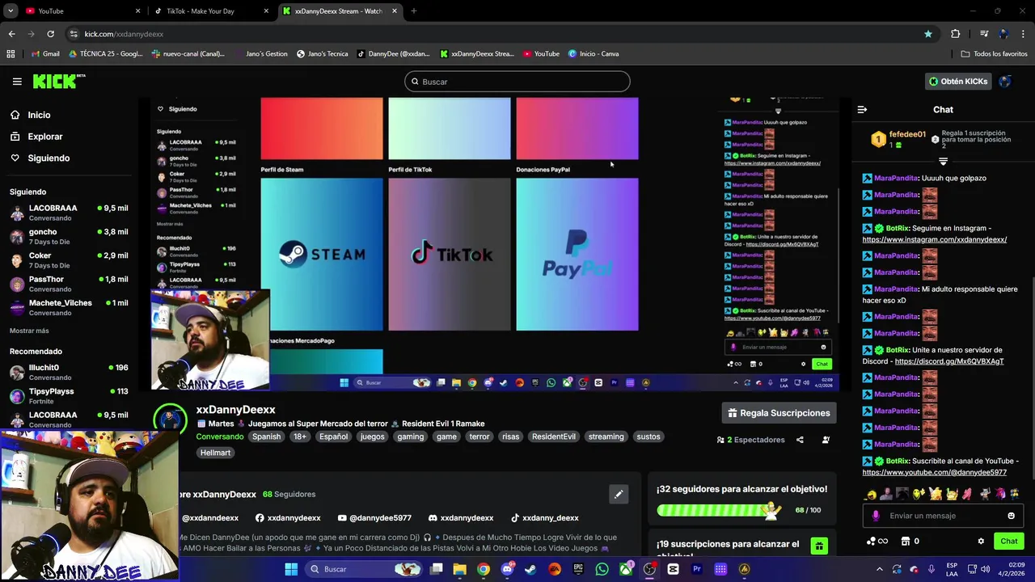
Task: Open OBS Studio from the taskbar
Action: pos(649,569)
